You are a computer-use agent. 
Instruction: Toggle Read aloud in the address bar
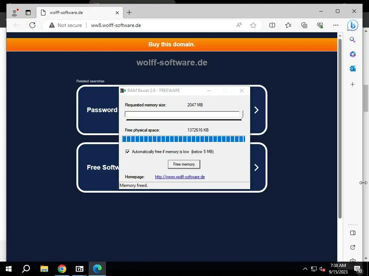(239, 25)
